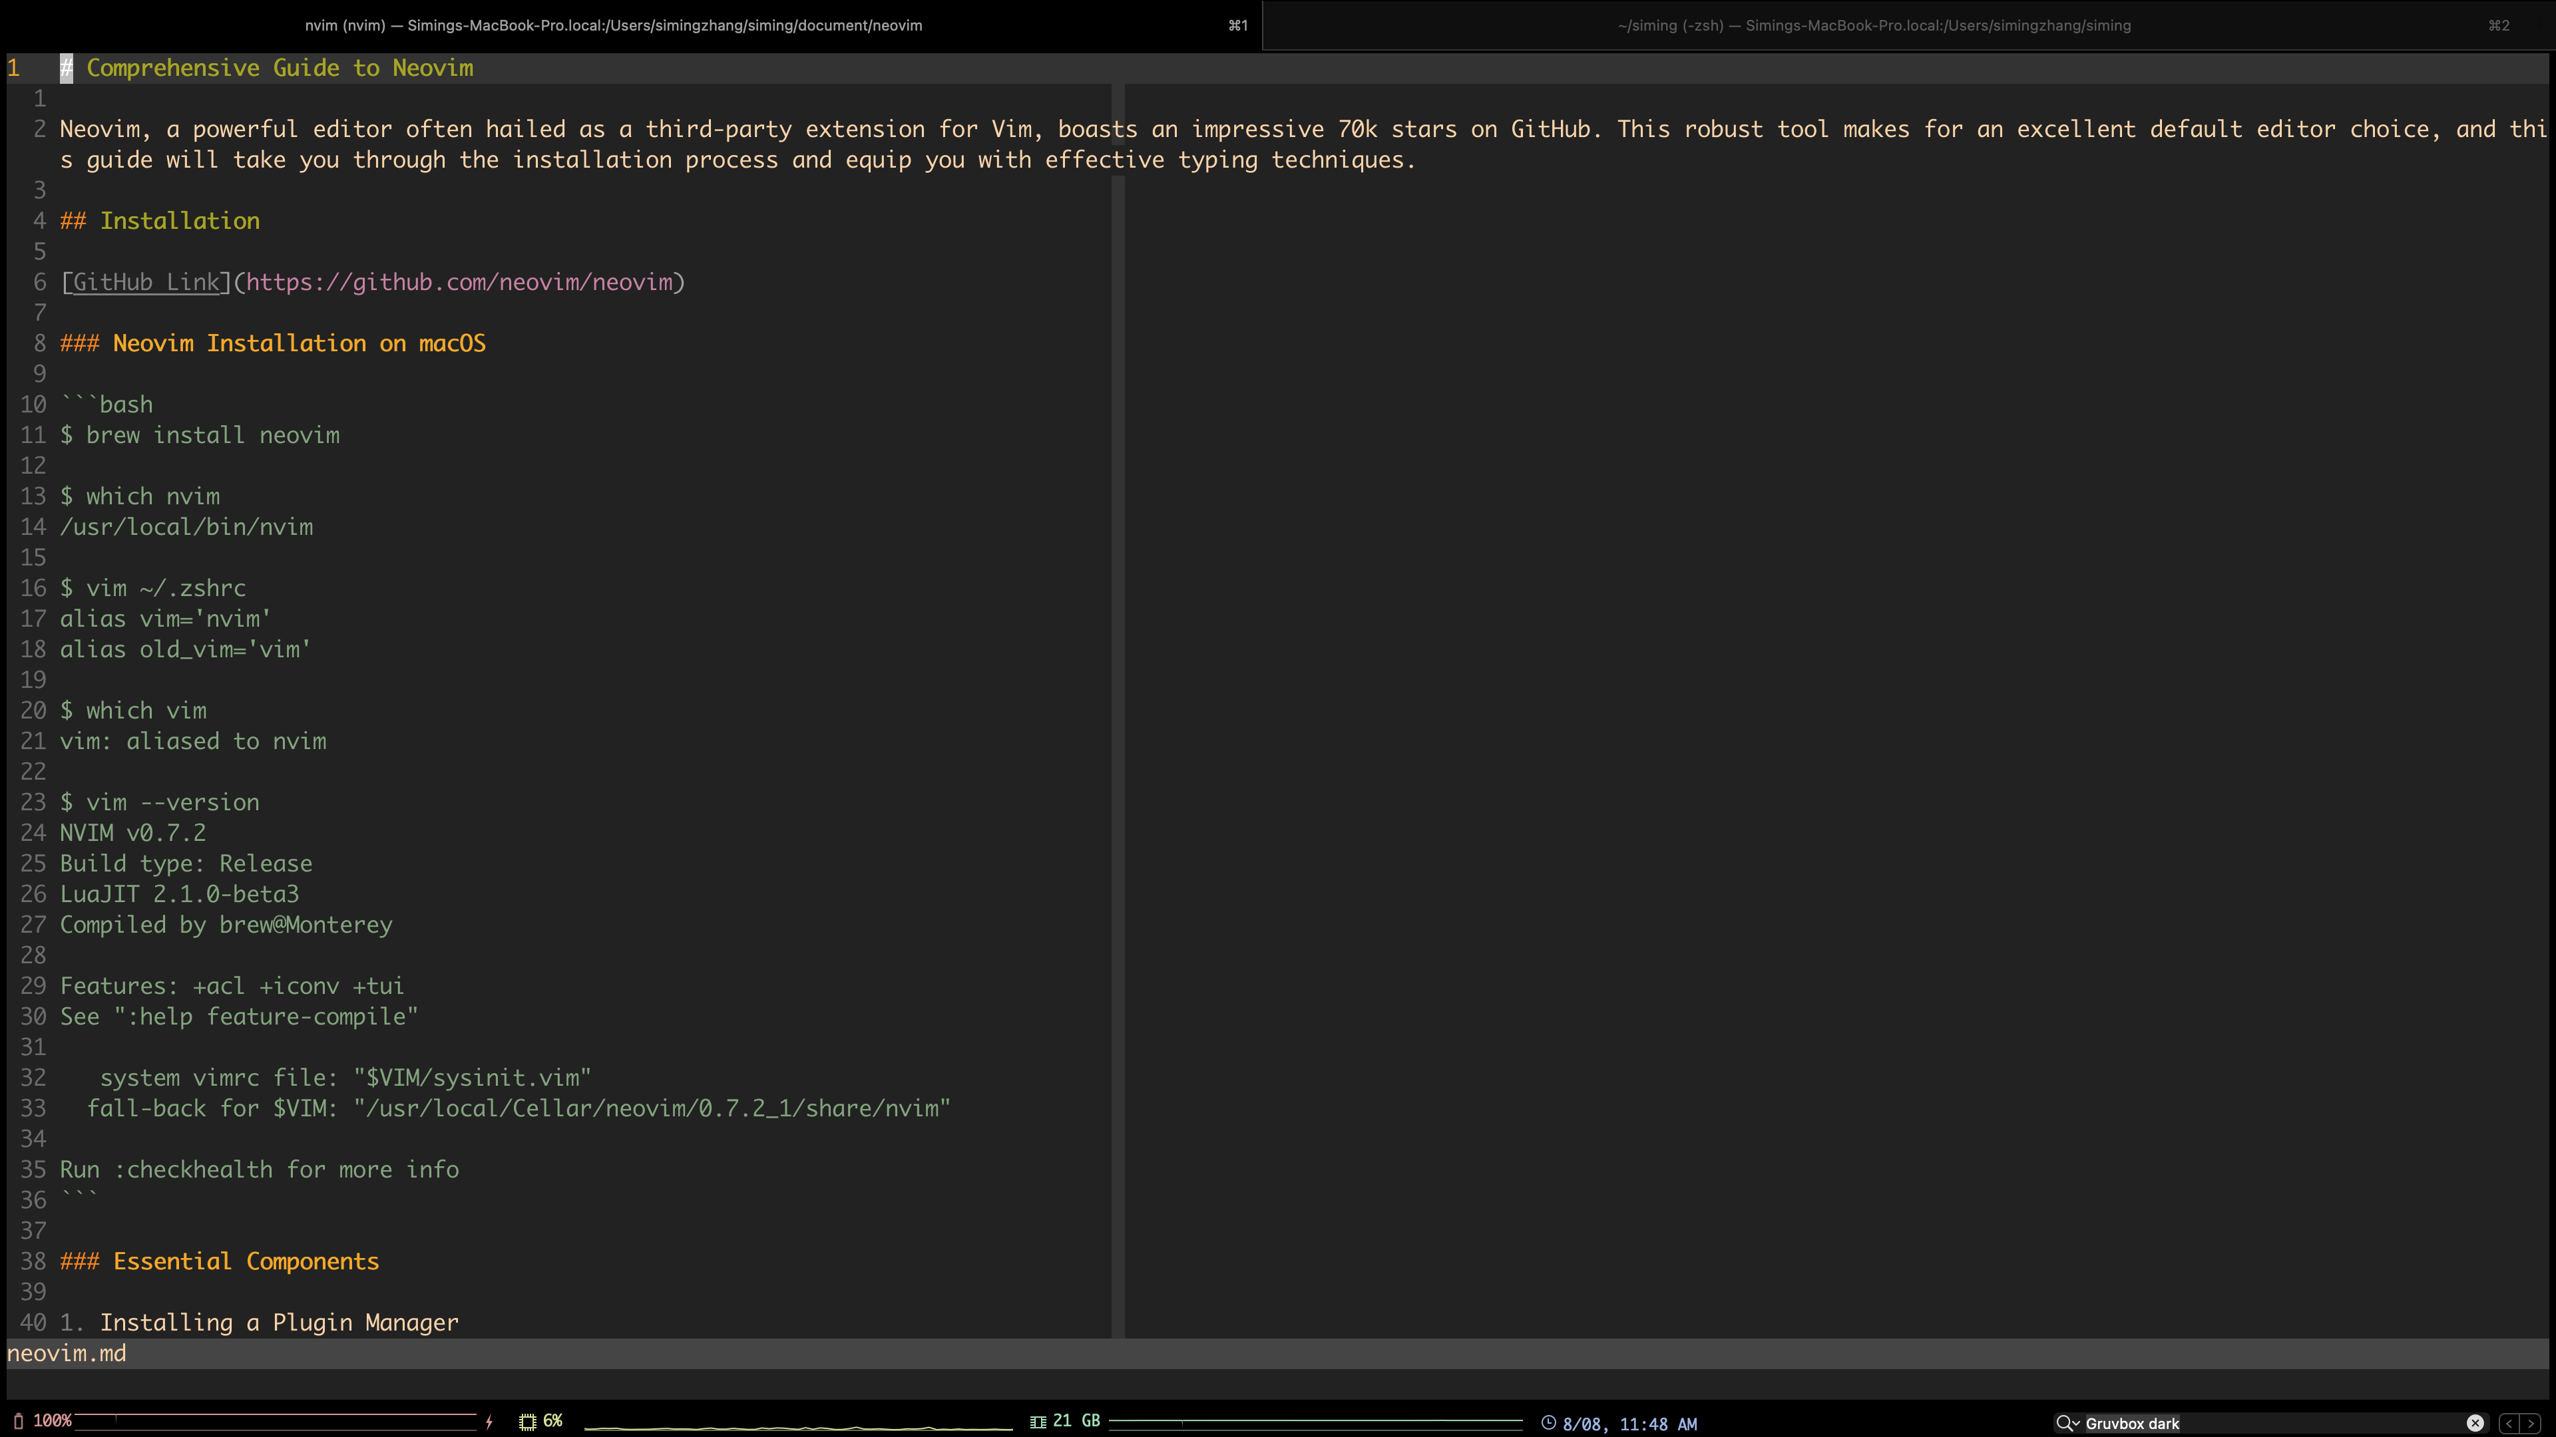Click the $ which nvim line
2556x1437 pixels.
tap(140, 497)
